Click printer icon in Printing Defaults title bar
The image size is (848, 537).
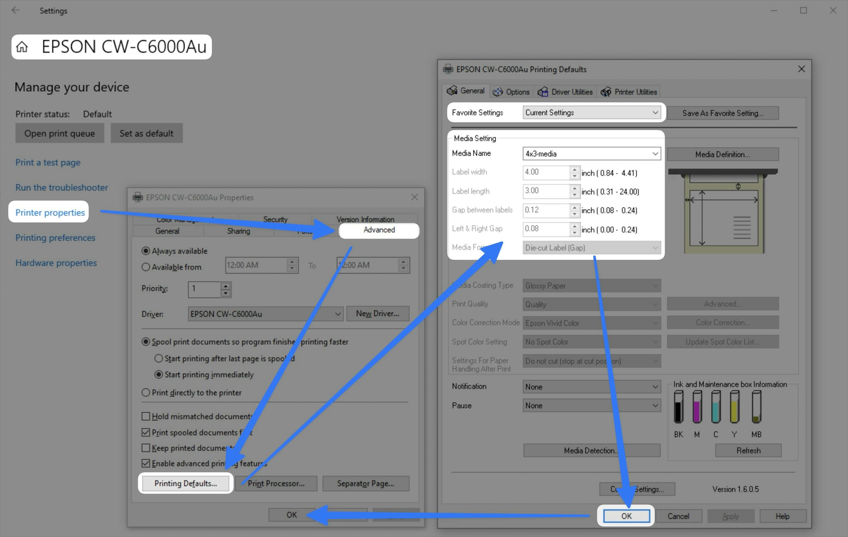tap(448, 69)
